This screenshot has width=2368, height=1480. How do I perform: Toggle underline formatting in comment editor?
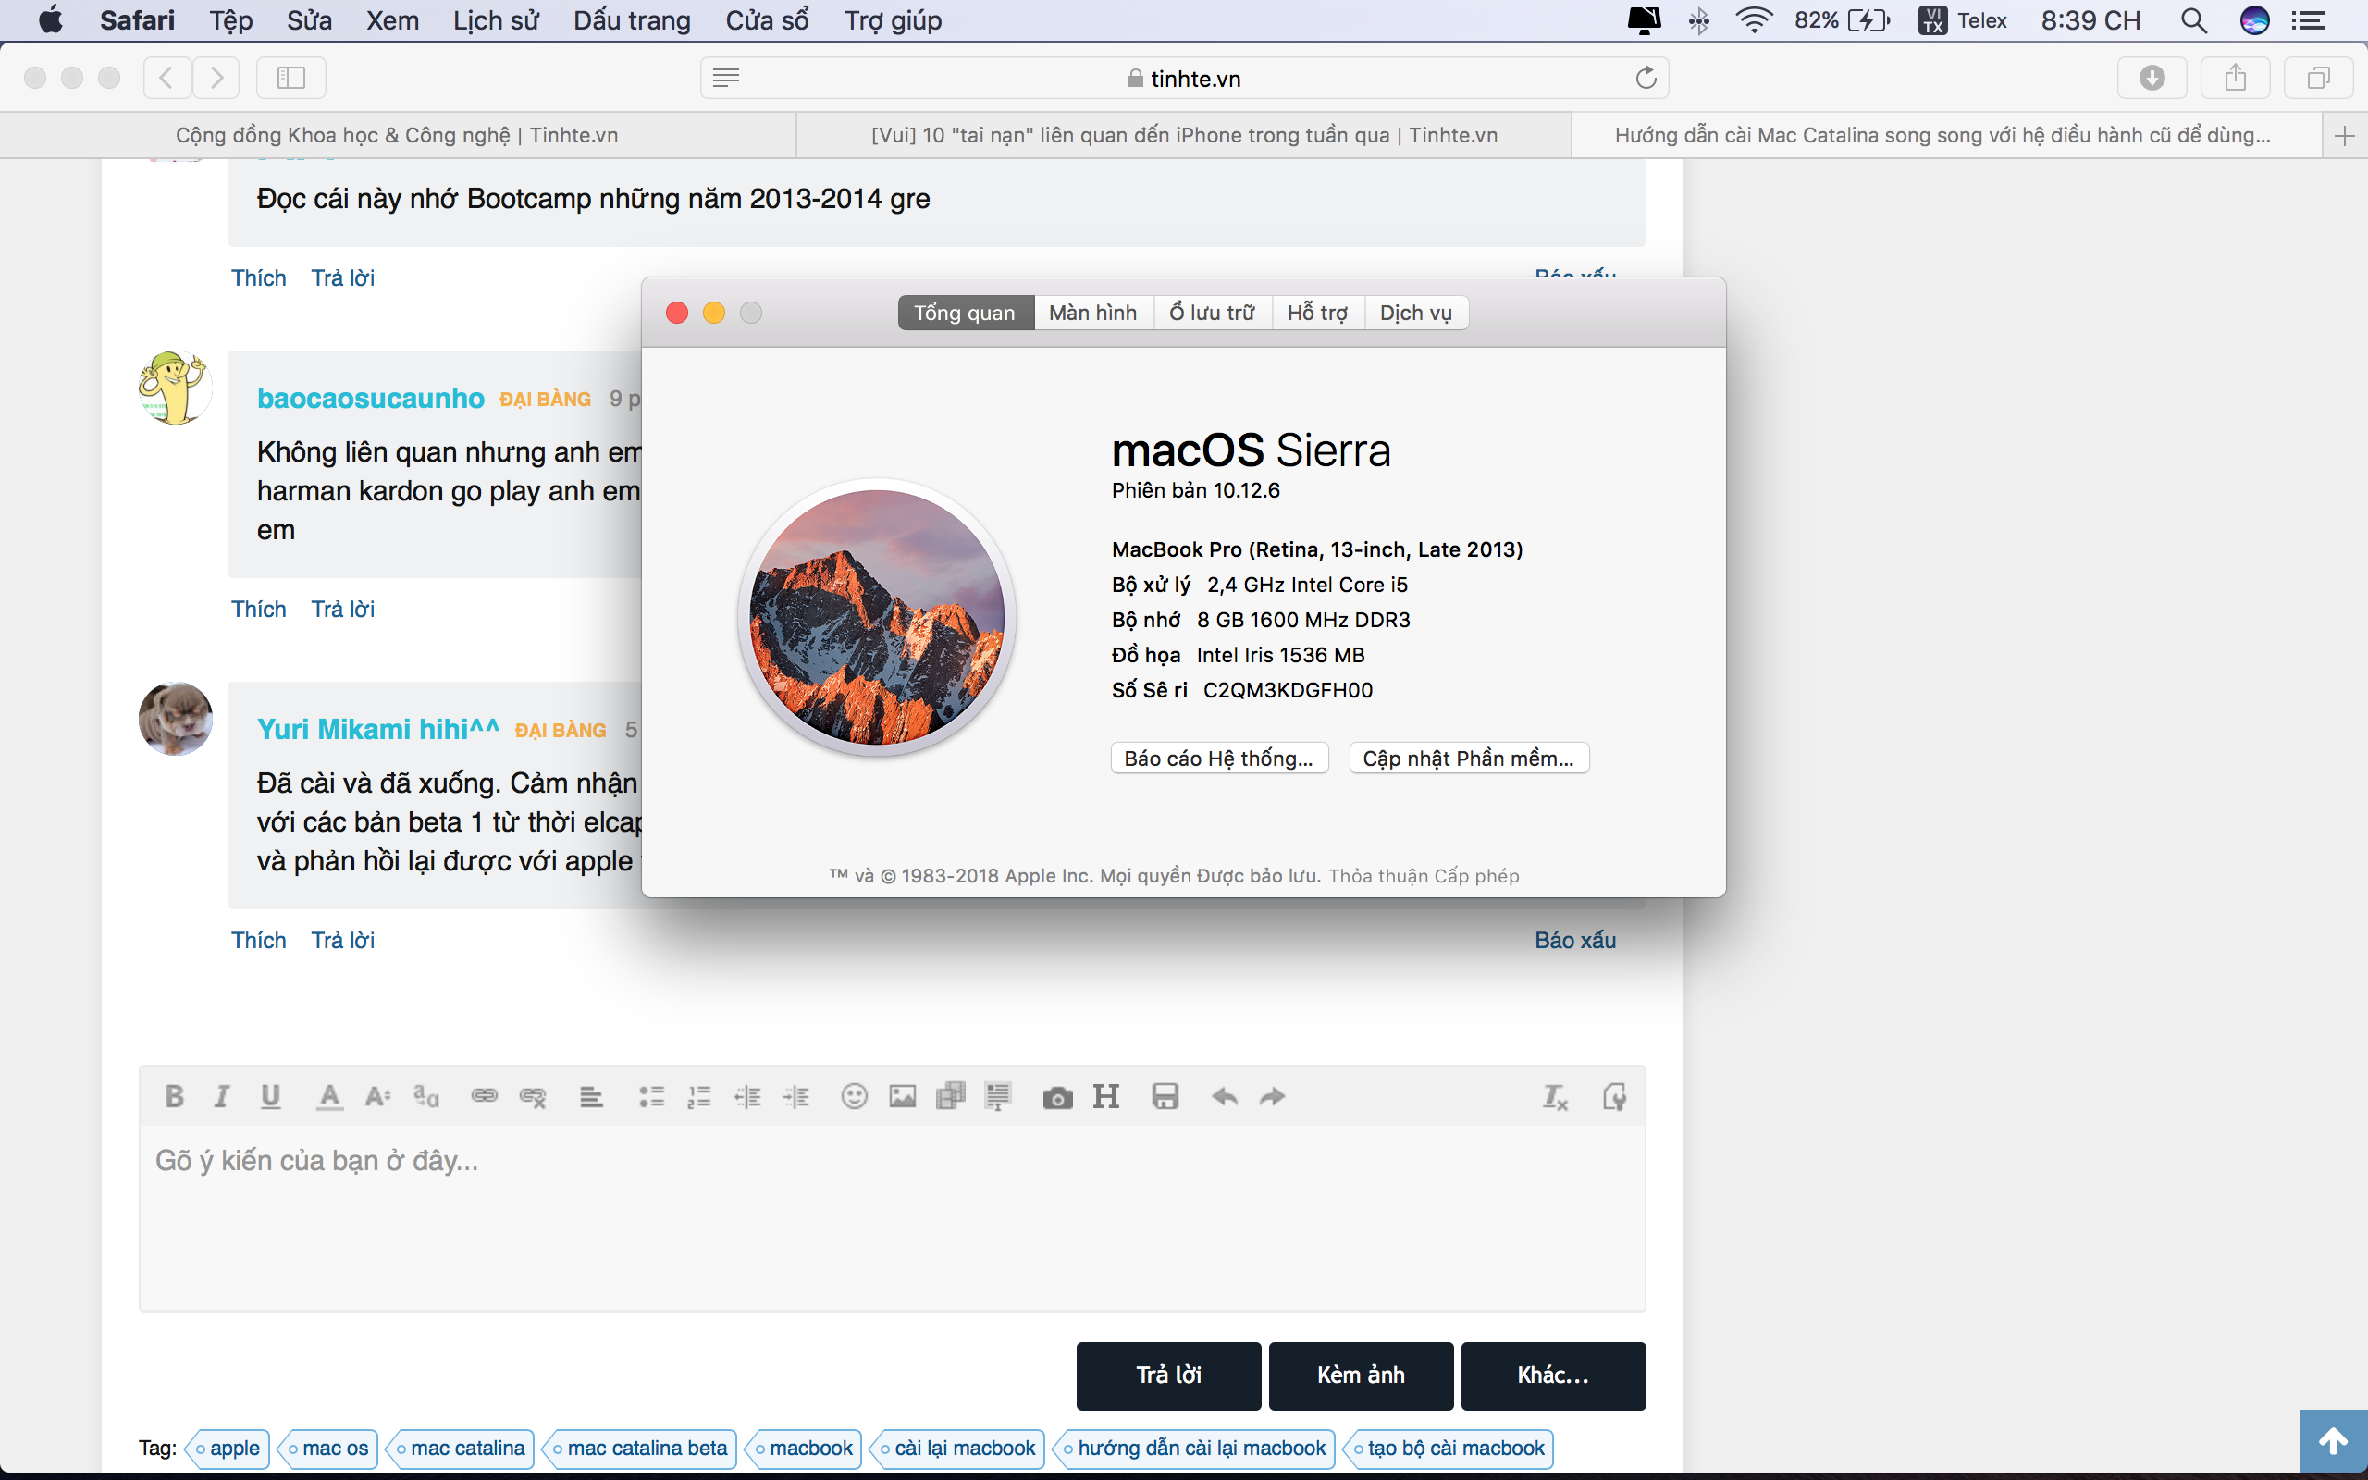point(271,1096)
